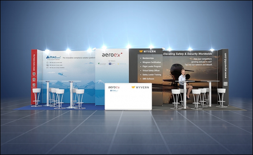Click 'www.wyvernltd.com' vertical text
253x155 pixels.
(x=225, y=66)
